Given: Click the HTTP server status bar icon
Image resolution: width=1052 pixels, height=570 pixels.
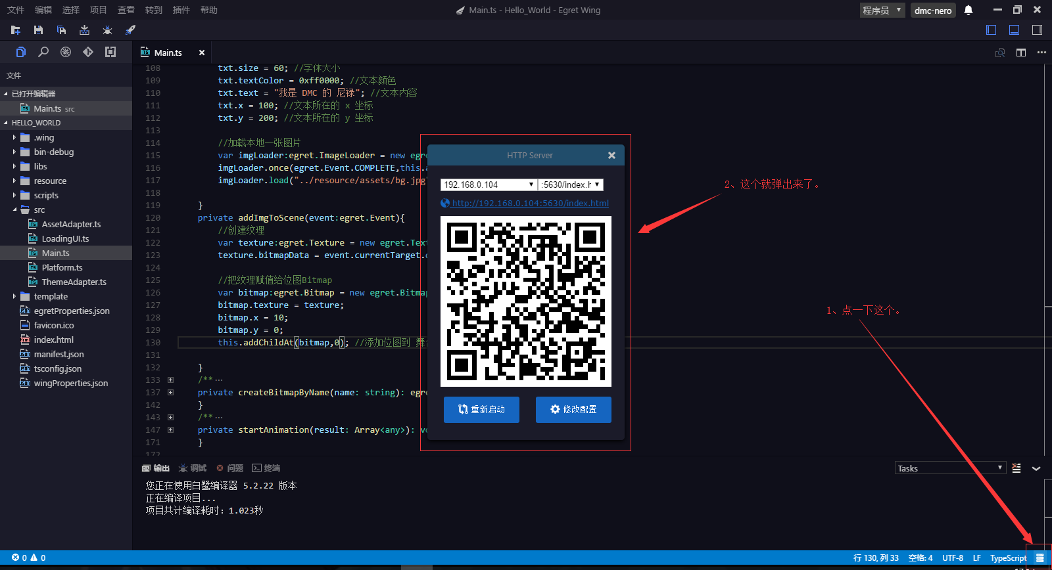Looking at the screenshot, I should (1040, 558).
